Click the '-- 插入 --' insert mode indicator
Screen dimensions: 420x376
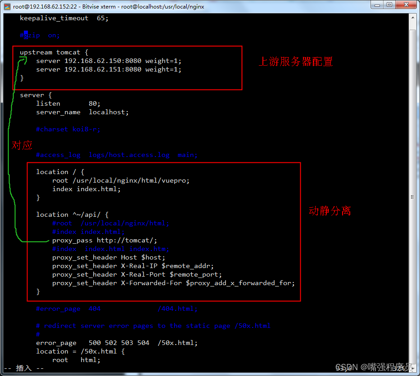(24, 368)
